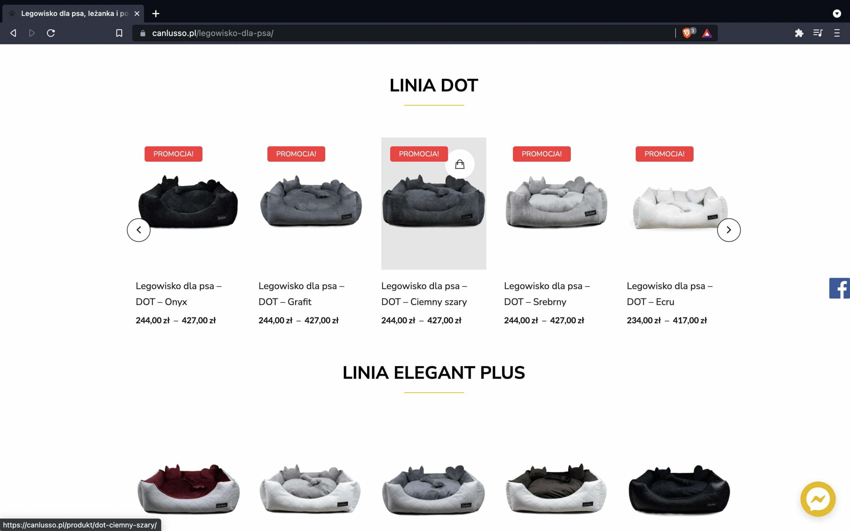
Task: Open the DOT – Onyx product link
Action: (x=178, y=294)
